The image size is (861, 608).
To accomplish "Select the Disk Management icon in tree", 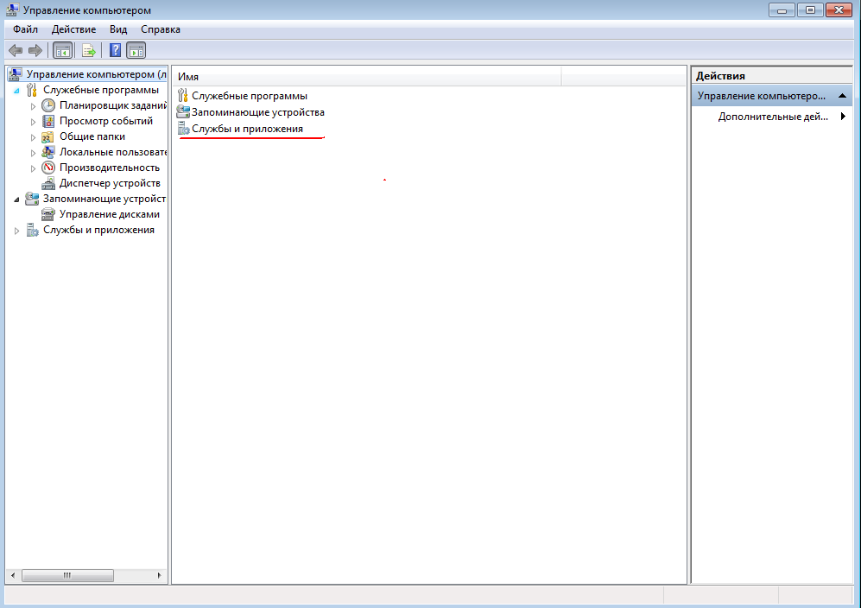I will pyautogui.click(x=49, y=214).
